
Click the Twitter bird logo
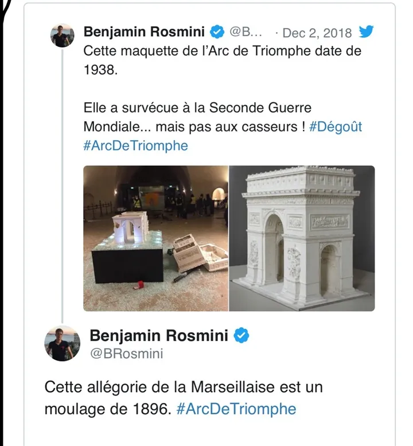pos(365,31)
